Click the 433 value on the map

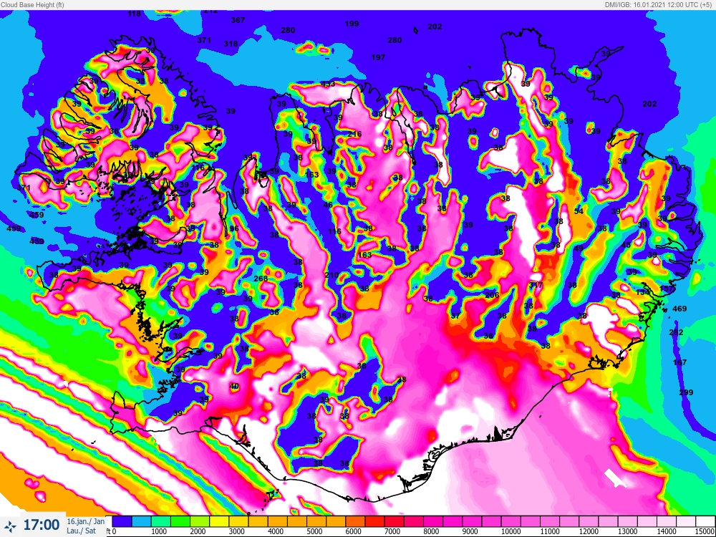328,84
